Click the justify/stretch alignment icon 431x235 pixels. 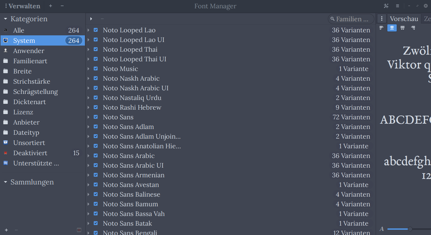pyautogui.click(x=402, y=28)
